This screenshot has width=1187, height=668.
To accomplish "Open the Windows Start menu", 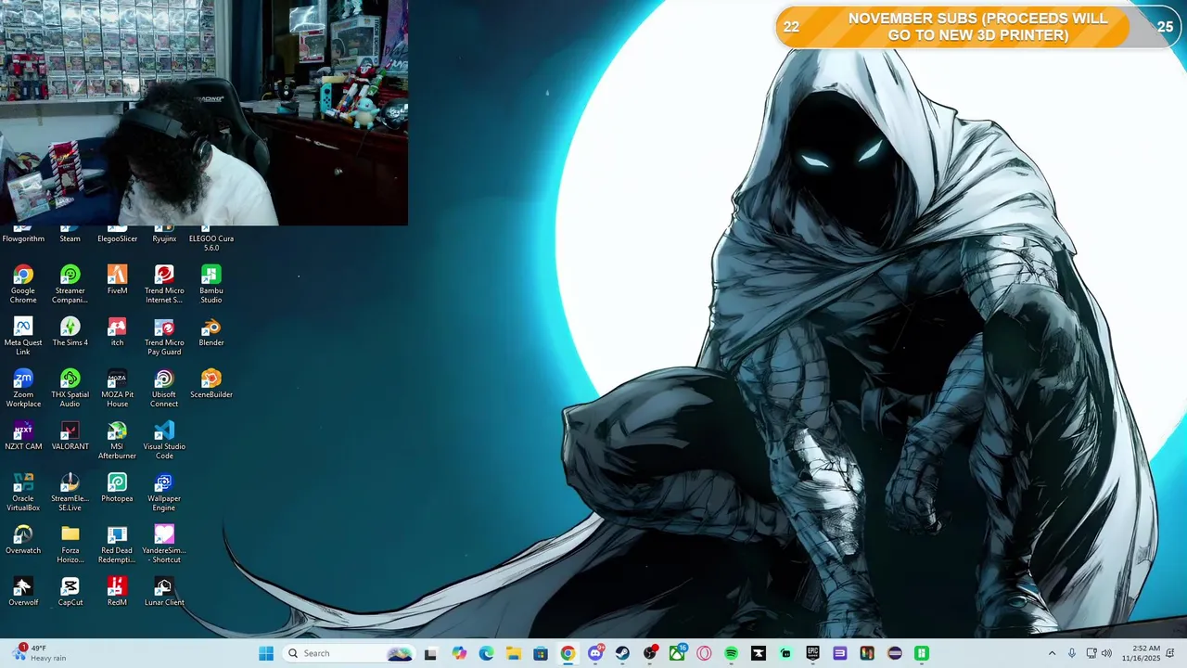I will 266,653.
